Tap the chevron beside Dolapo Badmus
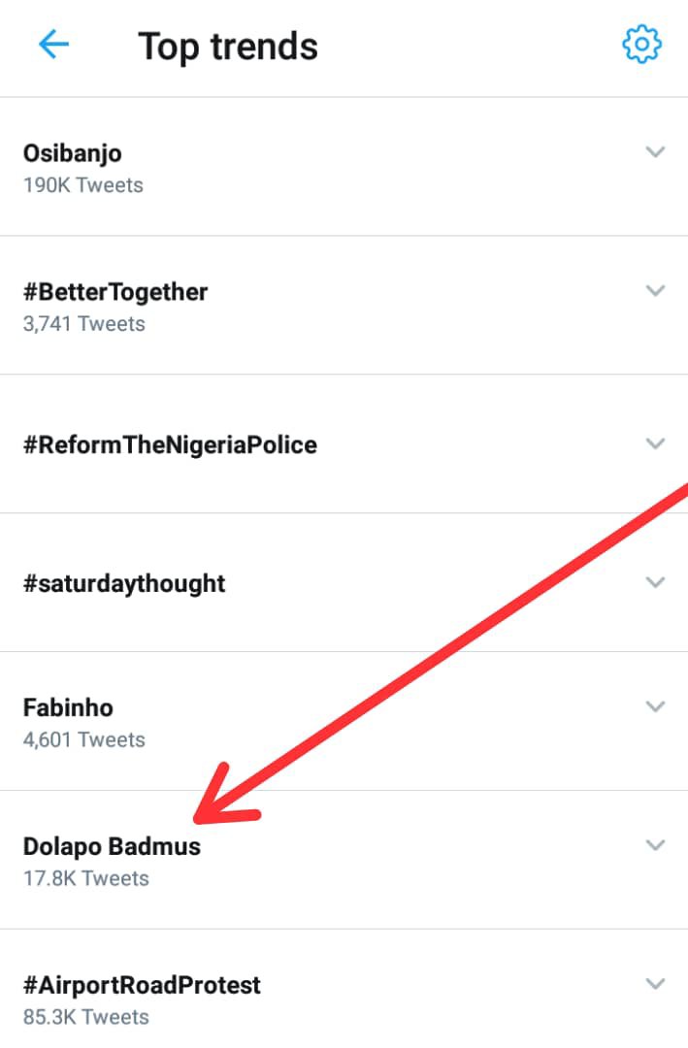The image size is (688, 1048). click(x=656, y=845)
